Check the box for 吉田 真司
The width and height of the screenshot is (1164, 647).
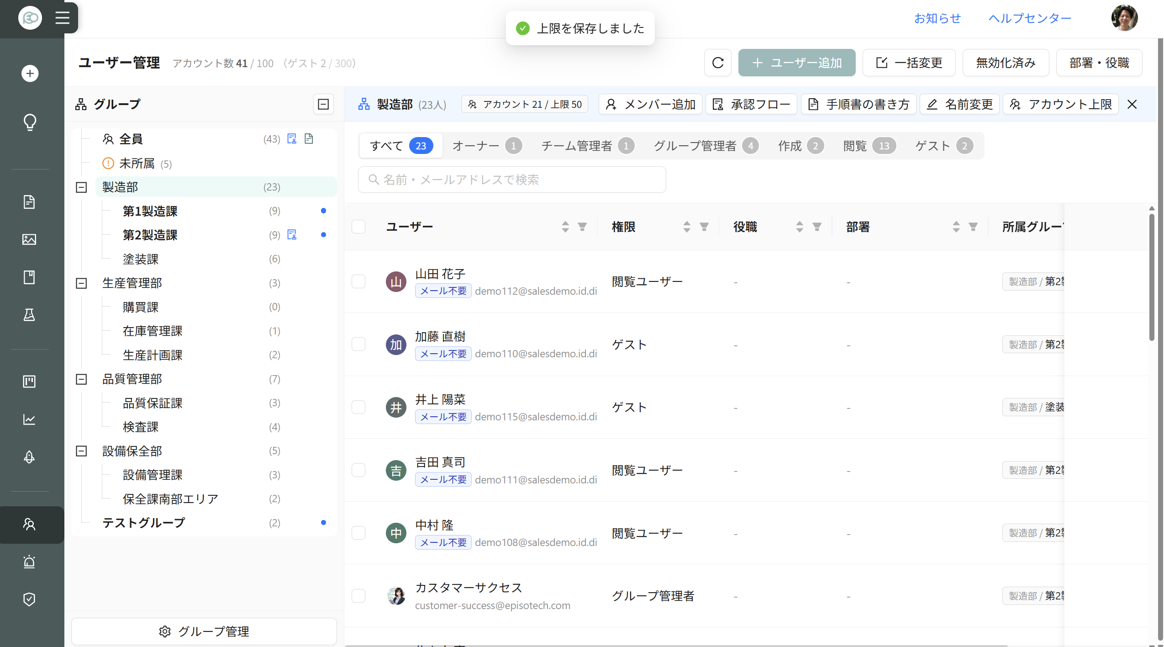point(358,470)
